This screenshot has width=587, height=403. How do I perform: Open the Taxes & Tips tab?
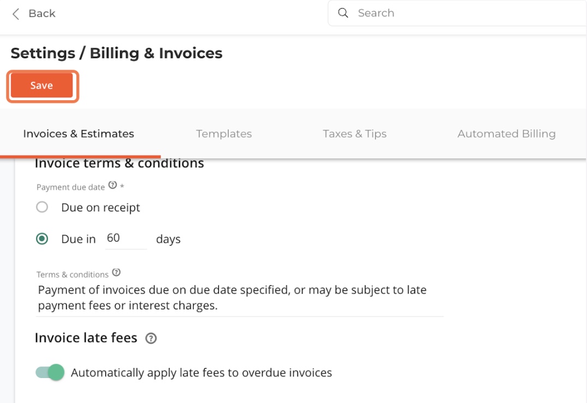click(355, 134)
